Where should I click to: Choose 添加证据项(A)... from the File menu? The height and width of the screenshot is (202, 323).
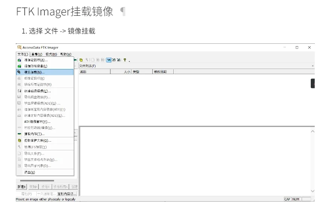45,60
